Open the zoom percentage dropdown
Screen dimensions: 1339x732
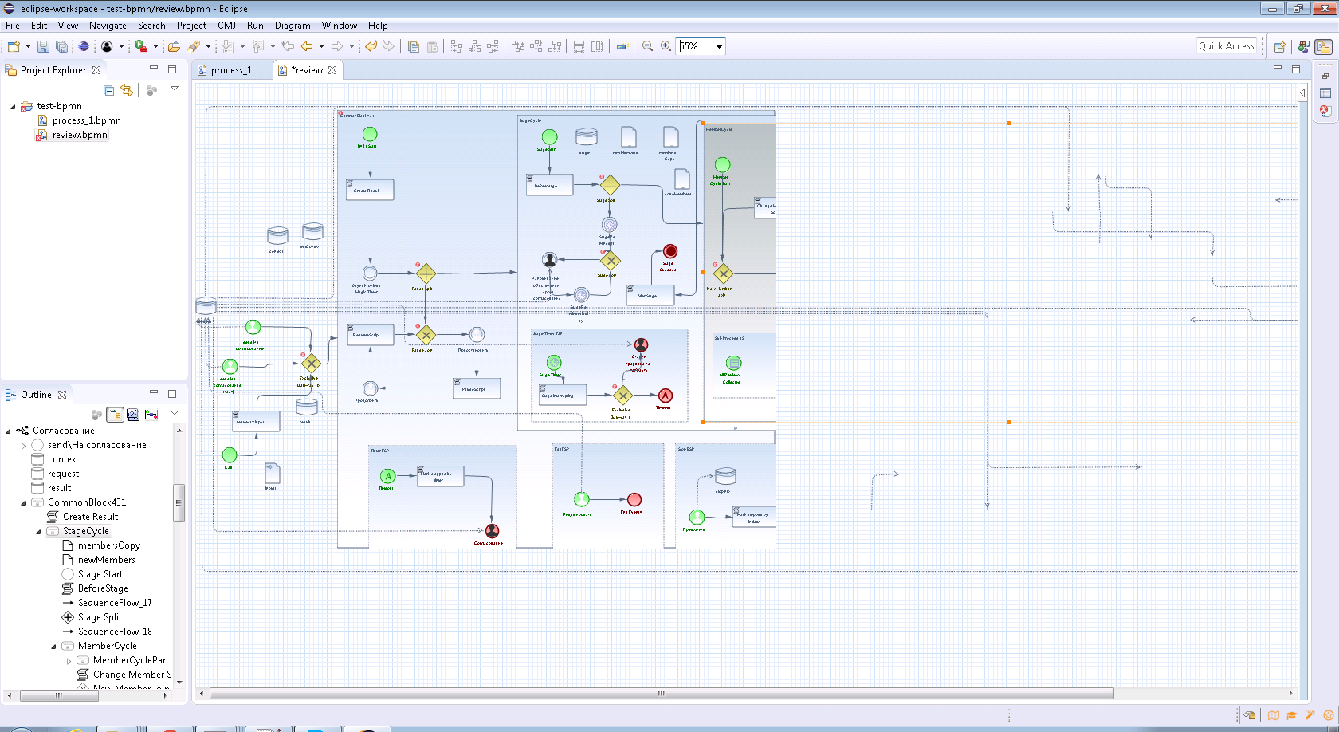(x=719, y=46)
